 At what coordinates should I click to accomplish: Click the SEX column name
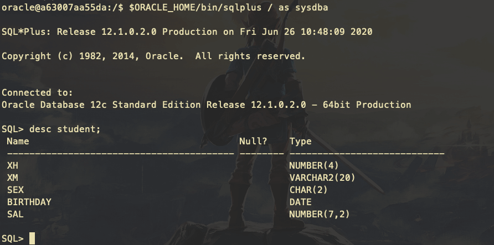coord(16,190)
